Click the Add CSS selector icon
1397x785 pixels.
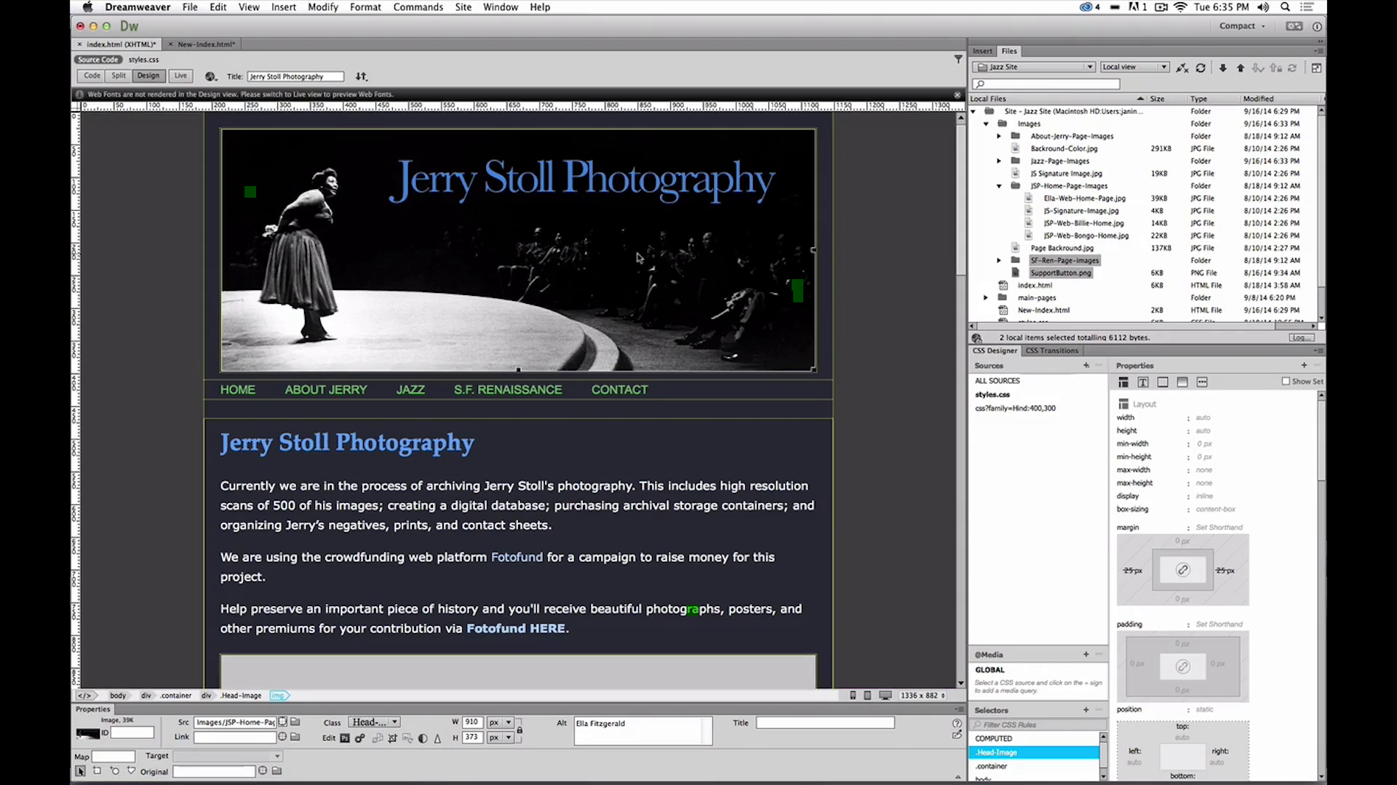[1085, 709]
